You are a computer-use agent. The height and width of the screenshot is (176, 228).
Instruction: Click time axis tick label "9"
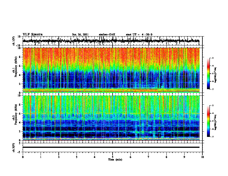pos(184,157)
